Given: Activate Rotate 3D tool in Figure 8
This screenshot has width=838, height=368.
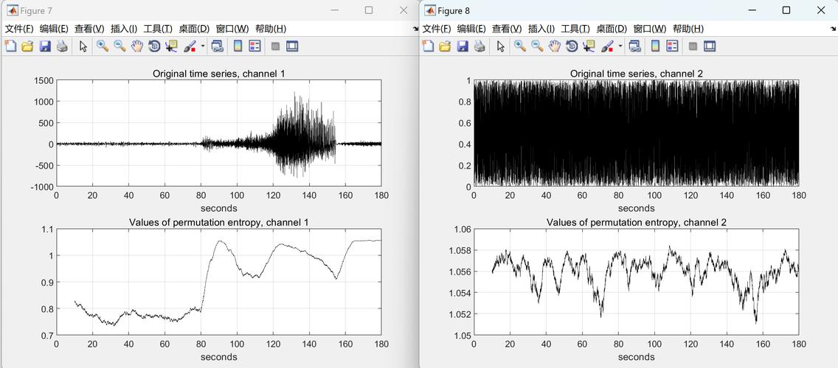Looking at the screenshot, I should pyautogui.click(x=572, y=46).
